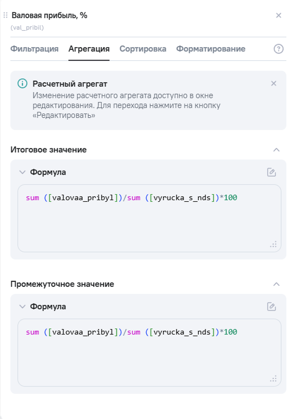
Task: Open the Форматирование tab
Action: [x=211, y=49]
